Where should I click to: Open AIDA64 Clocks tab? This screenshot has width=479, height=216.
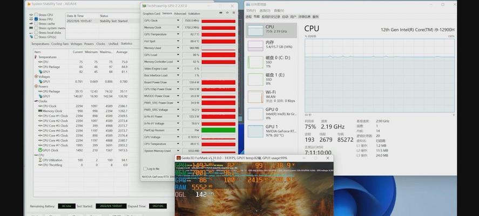click(x=100, y=44)
